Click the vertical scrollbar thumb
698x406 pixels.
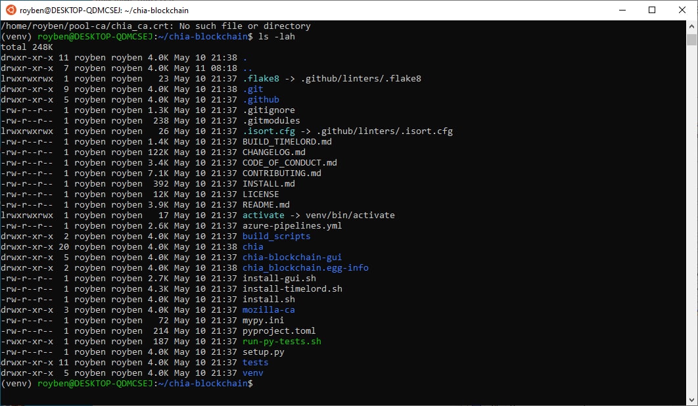[691, 39]
